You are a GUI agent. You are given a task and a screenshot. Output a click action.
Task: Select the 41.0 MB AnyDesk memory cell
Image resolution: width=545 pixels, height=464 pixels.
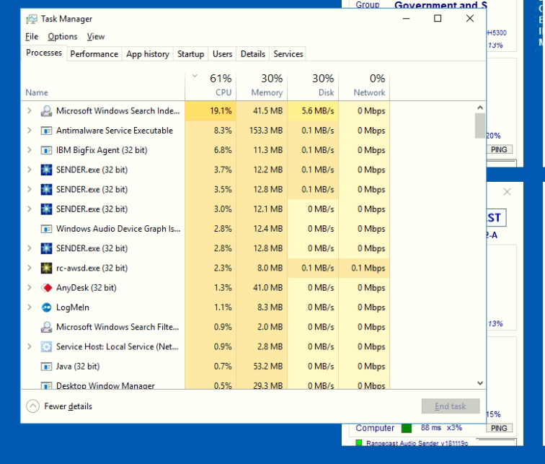262,288
